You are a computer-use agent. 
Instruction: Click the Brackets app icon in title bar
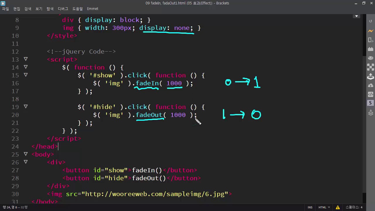click(x=3, y=3)
